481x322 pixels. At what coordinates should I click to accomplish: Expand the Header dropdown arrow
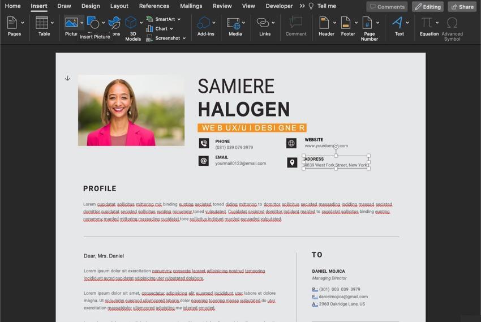point(334,23)
